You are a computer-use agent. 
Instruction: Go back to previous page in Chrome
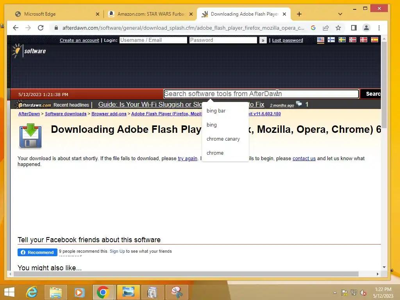pyautogui.click(x=16, y=28)
